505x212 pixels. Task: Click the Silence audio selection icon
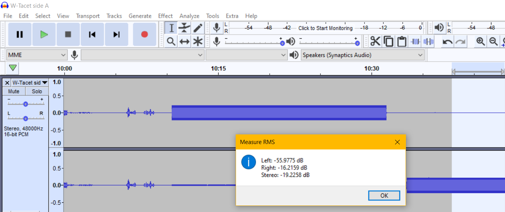point(428,41)
